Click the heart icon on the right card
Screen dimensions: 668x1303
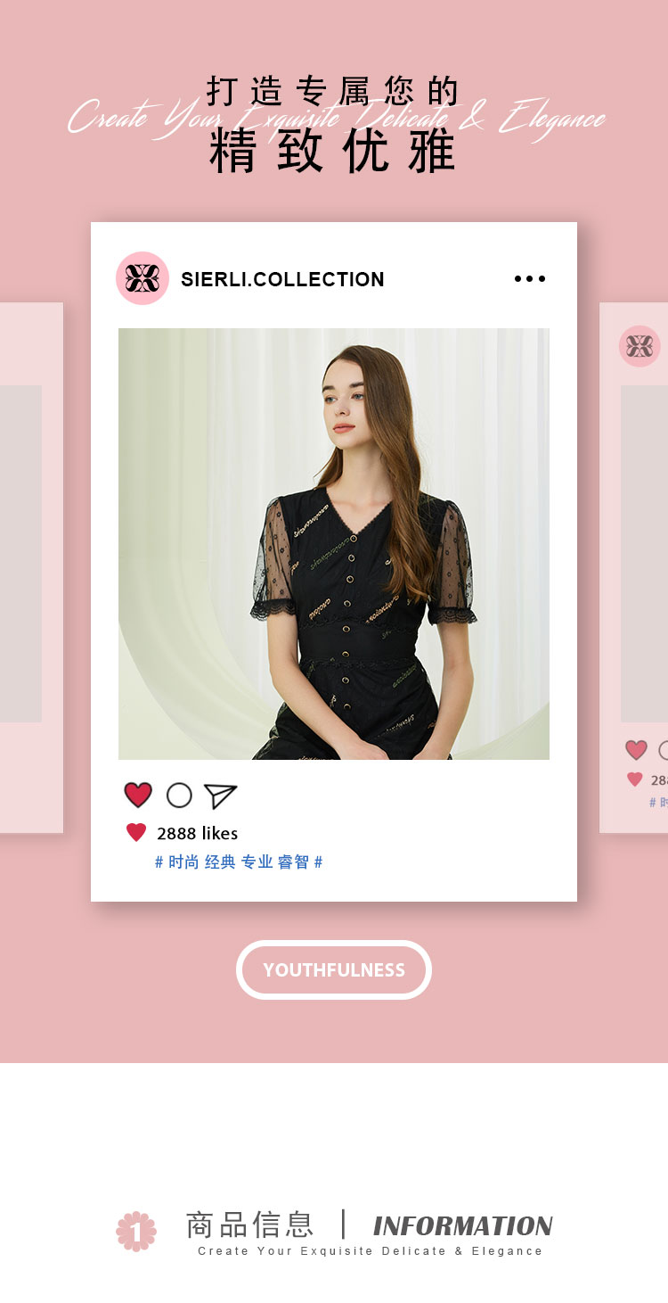[x=636, y=750]
